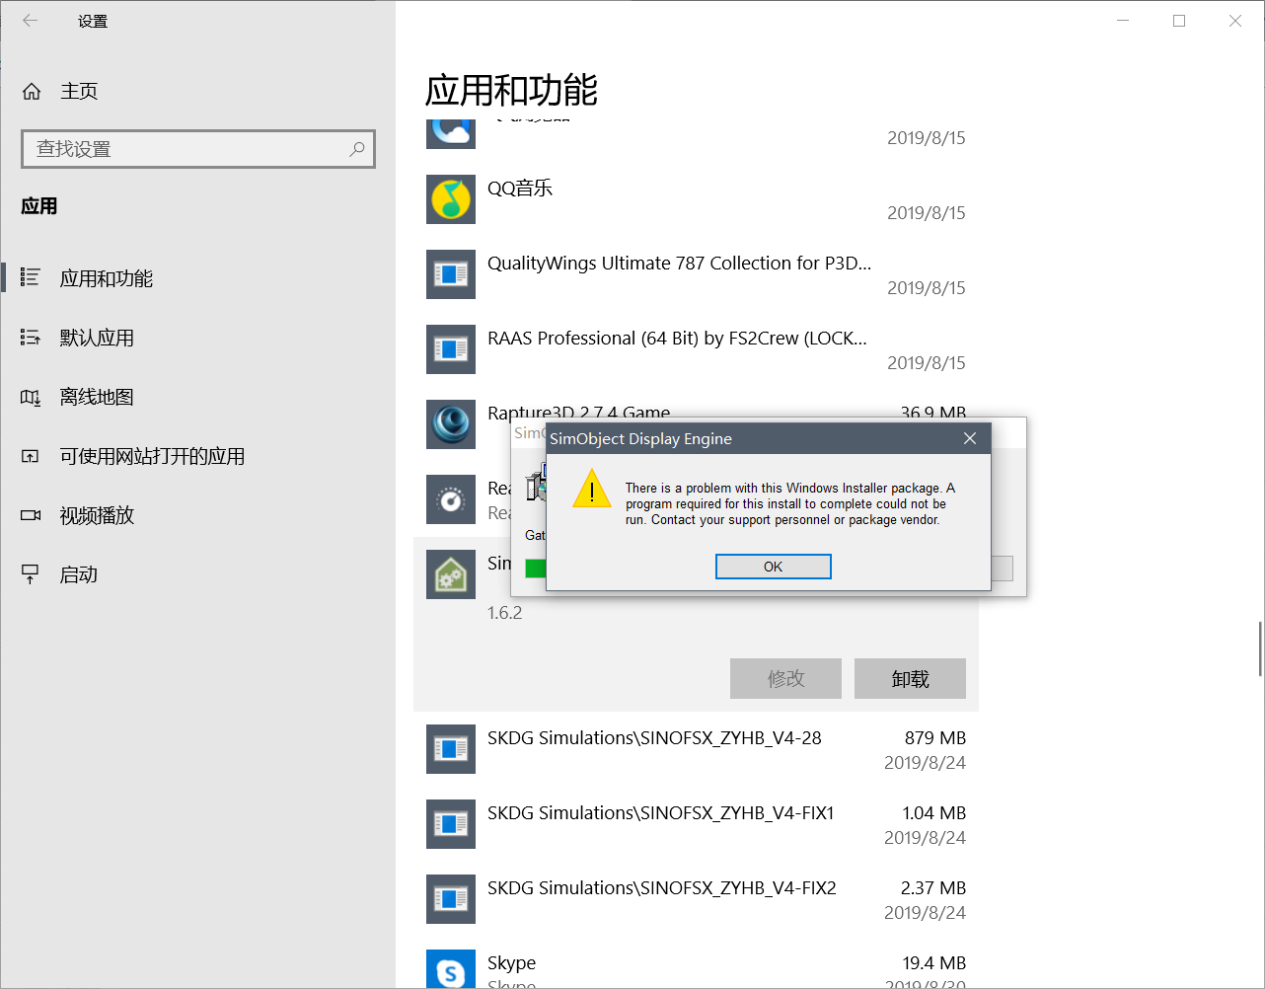The image size is (1265, 989).
Task: Click the Skype app icon
Action: [x=451, y=969]
